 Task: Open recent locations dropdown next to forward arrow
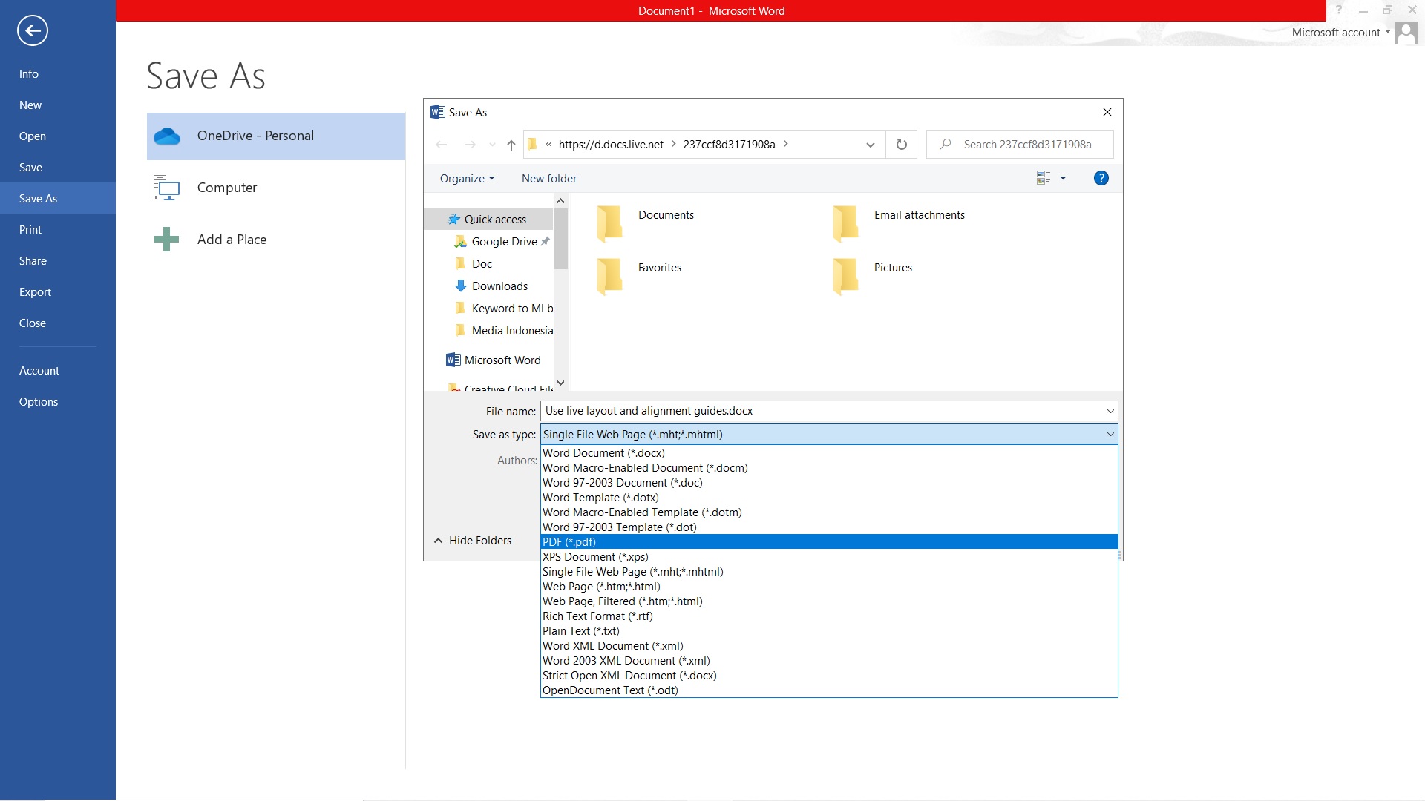click(x=492, y=145)
